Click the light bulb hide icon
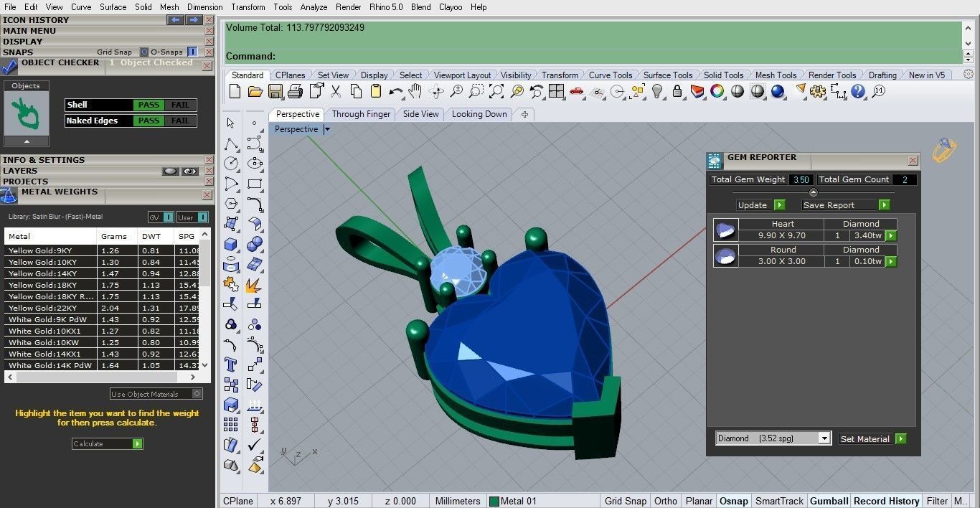Screen dimensions: 980x508 point(656,91)
